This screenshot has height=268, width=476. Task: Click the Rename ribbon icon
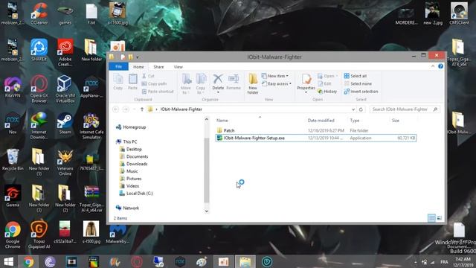[234, 82]
